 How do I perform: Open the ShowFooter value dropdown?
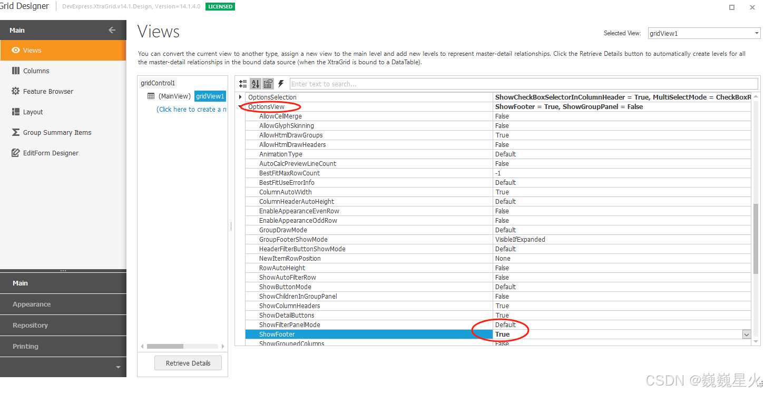747,334
